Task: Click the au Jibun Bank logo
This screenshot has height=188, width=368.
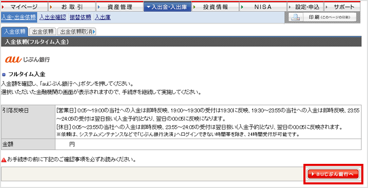Action: click(27, 59)
